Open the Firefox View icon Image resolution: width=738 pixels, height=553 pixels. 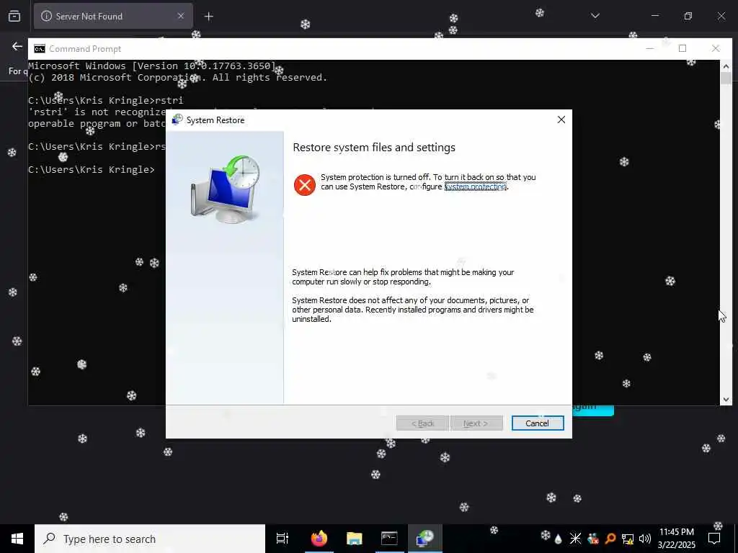pos(14,16)
